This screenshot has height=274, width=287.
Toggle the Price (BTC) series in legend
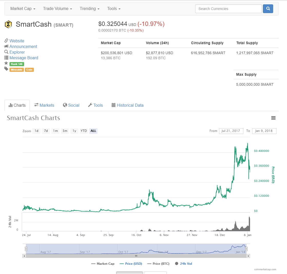(x=158, y=263)
